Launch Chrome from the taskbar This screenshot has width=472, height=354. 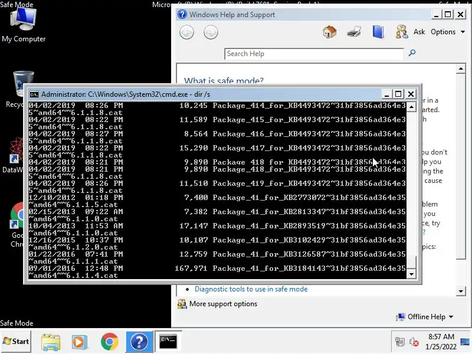click(x=110, y=342)
